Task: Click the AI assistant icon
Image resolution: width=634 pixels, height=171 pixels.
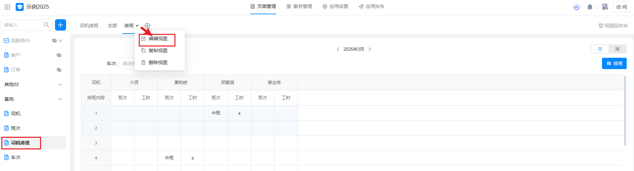Action: point(576,7)
